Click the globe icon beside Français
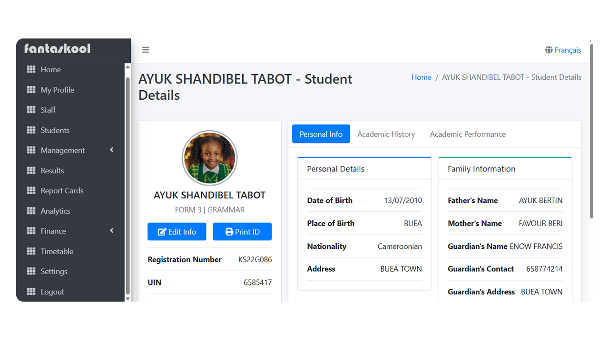 [549, 50]
